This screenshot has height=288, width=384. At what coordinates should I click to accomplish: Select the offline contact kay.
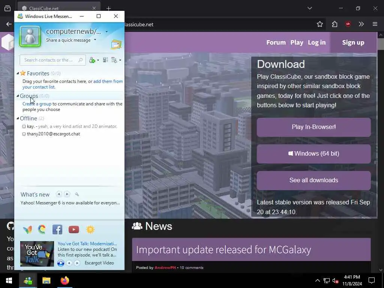tap(69, 126)
